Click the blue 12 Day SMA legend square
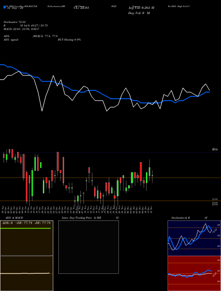This screenshot has height=291, width=221. 5,7
